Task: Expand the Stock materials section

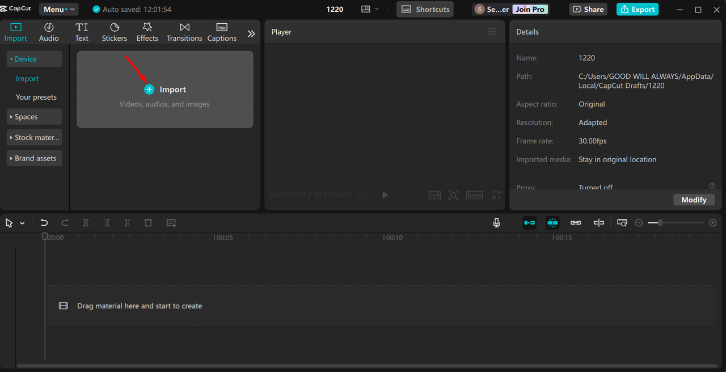Action: (34, 137)
